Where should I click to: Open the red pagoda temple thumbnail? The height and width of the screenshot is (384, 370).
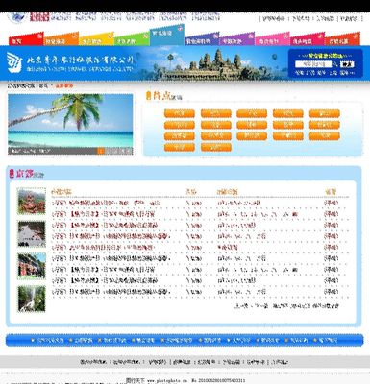tap(32, 201)
